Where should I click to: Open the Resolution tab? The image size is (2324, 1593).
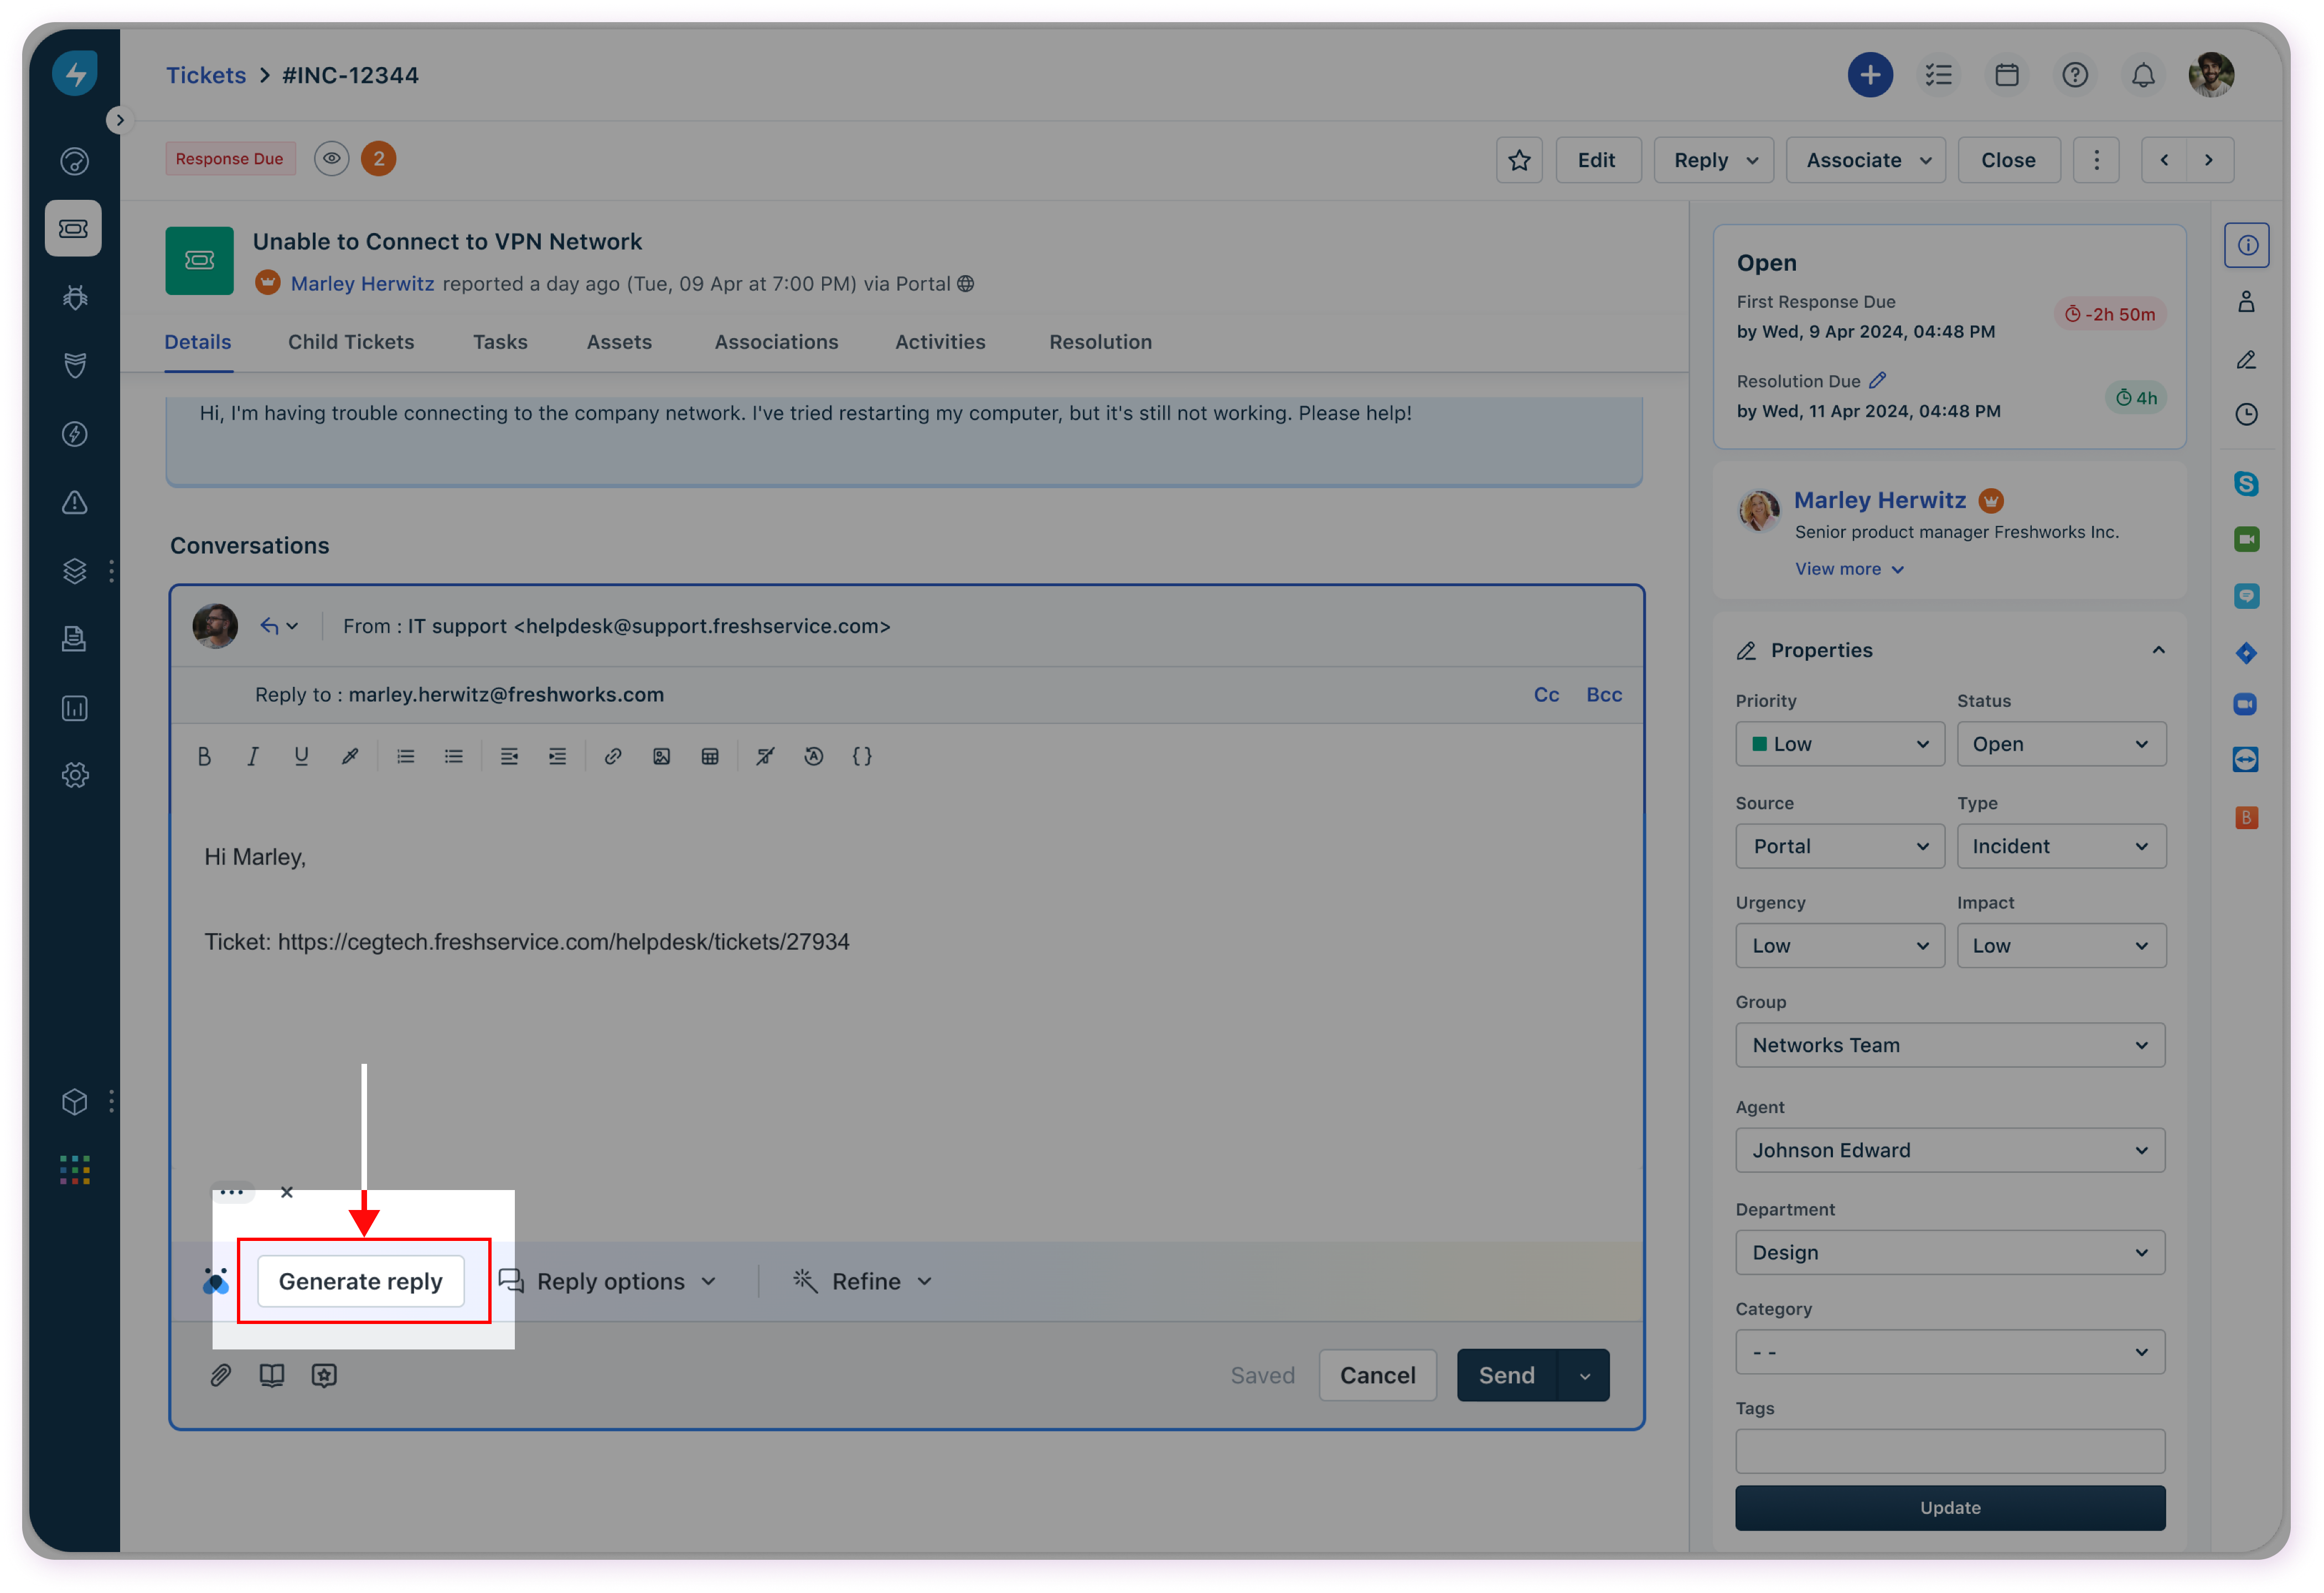tap(1100, 342)
